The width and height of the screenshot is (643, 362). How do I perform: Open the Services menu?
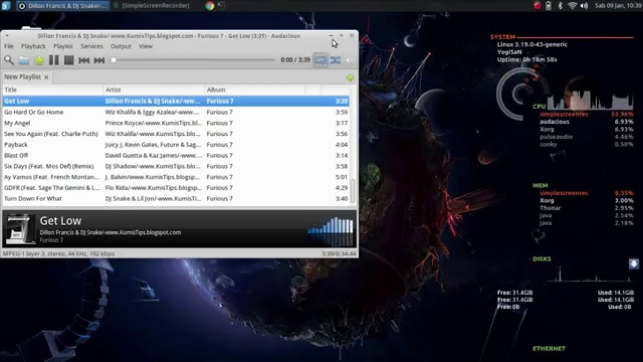pos(92,46)
